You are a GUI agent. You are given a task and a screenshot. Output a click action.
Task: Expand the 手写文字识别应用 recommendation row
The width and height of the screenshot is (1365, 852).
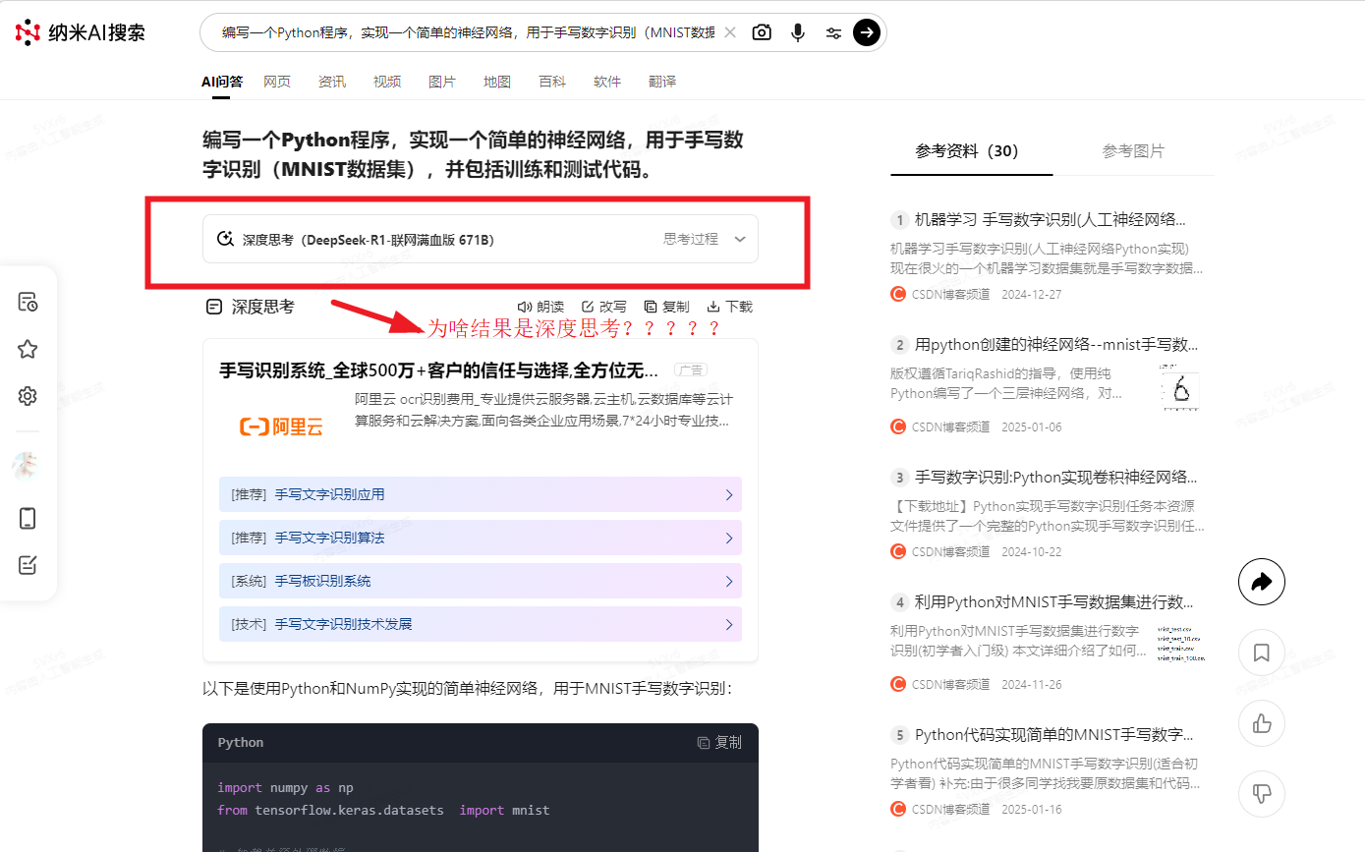tap(480, 495)
